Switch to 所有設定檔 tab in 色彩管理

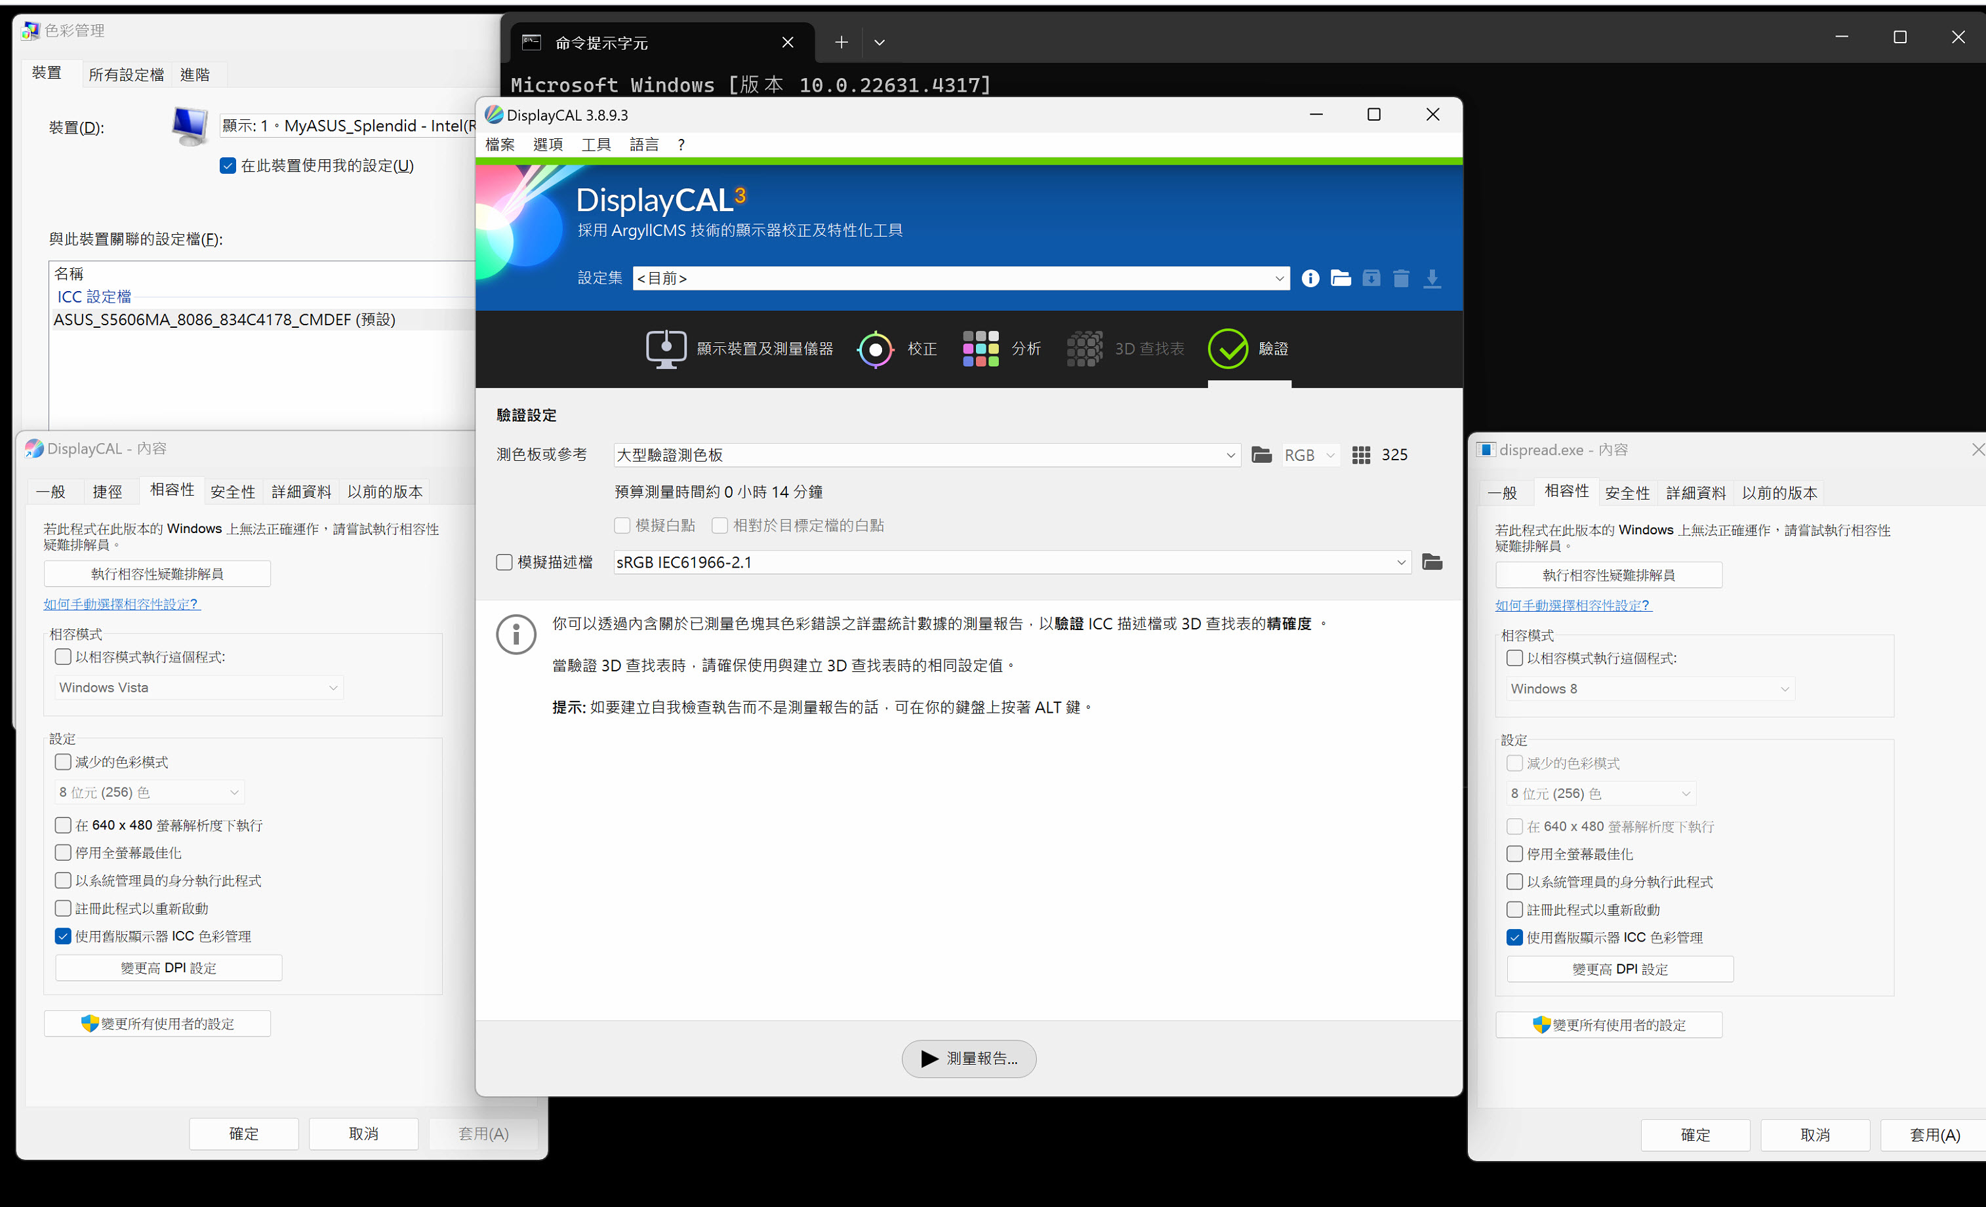click(126, 74)
